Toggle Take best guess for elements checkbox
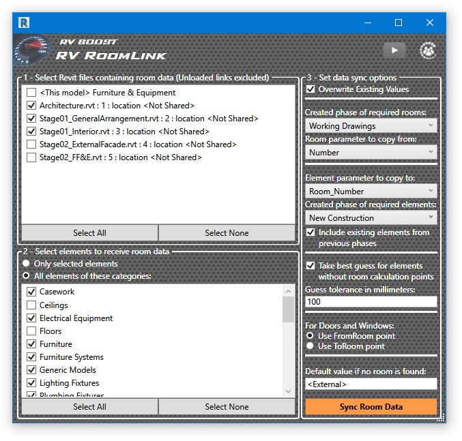 click(x=311, y=266)
